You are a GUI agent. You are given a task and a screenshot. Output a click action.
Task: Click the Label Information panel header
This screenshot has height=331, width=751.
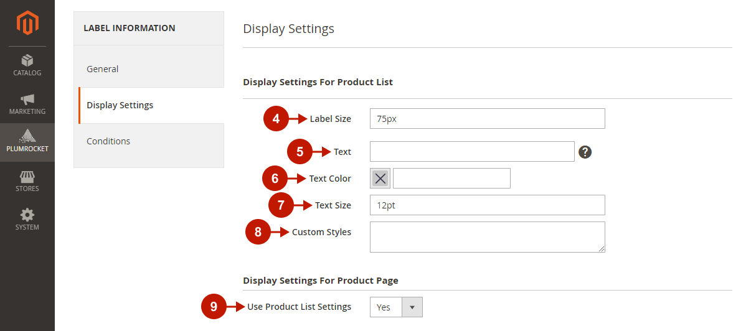click(x=130, y=28)
